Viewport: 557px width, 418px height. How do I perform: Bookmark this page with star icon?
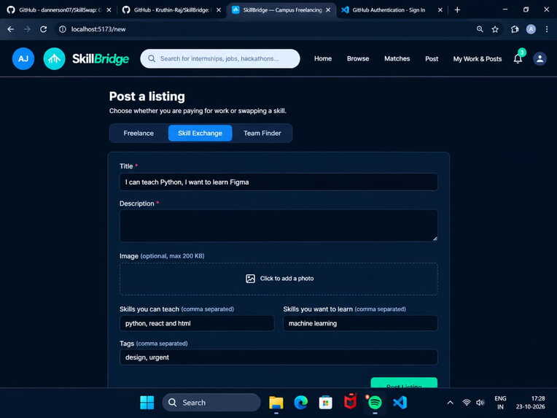click(x=495, y=29)
